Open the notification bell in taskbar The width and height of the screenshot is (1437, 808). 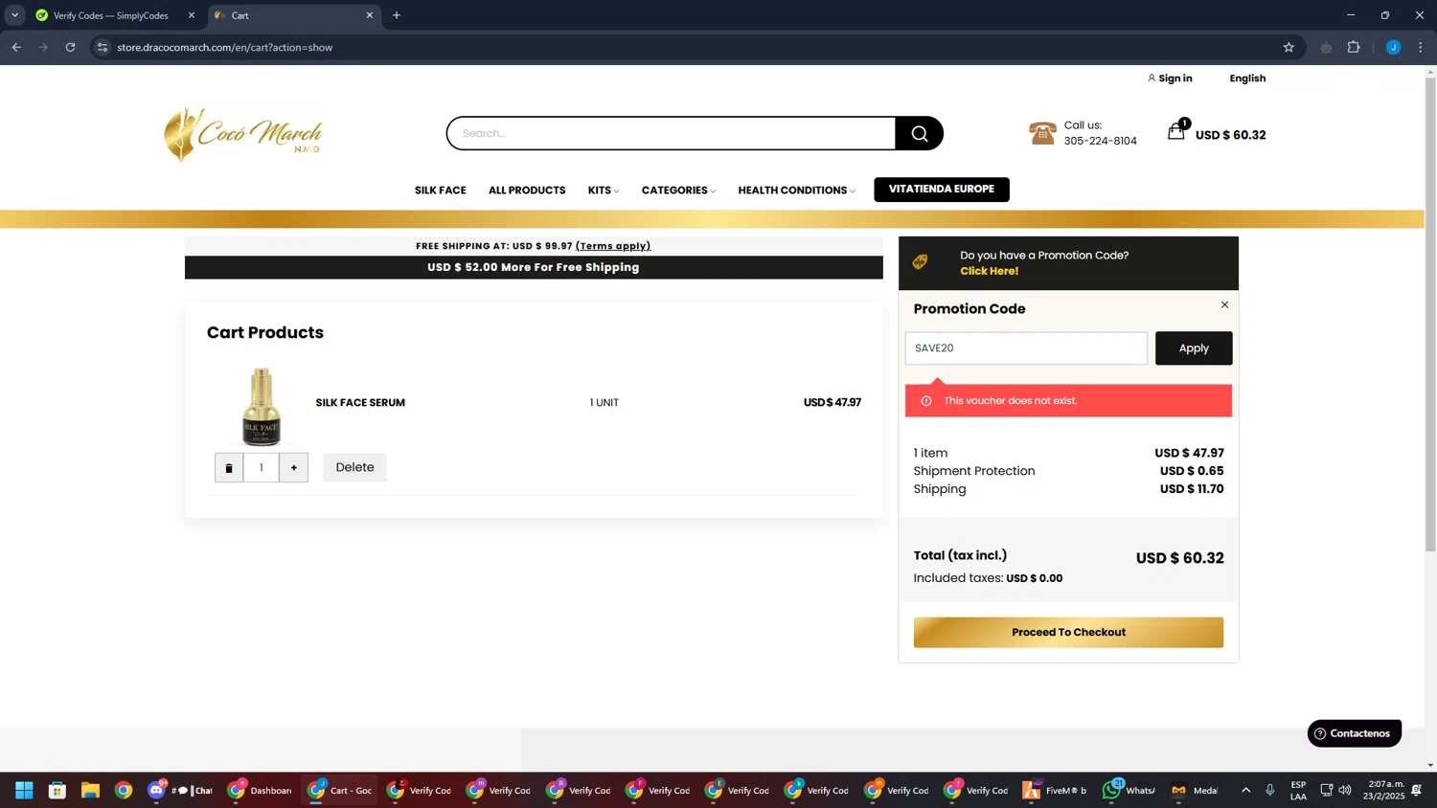point(1417,790)
